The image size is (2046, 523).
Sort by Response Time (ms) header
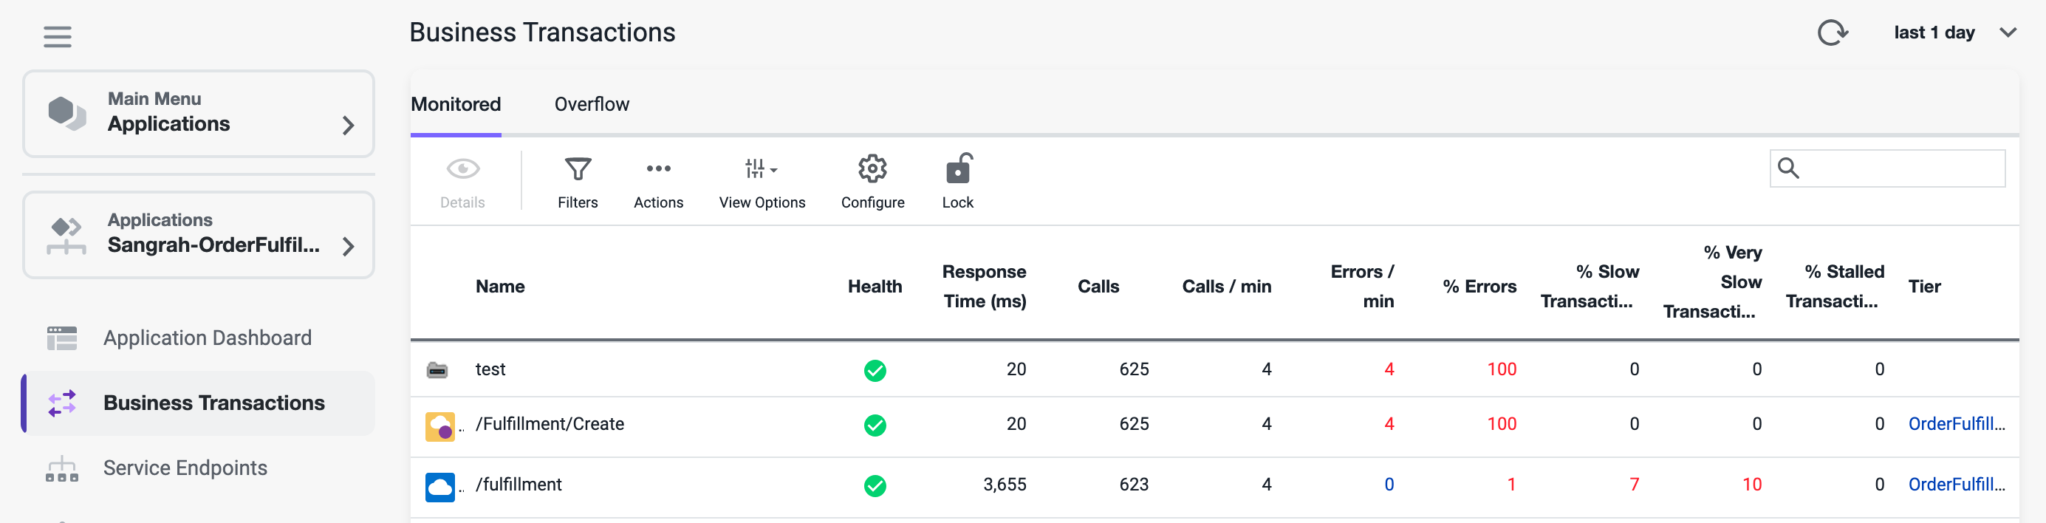pos(984,286)
